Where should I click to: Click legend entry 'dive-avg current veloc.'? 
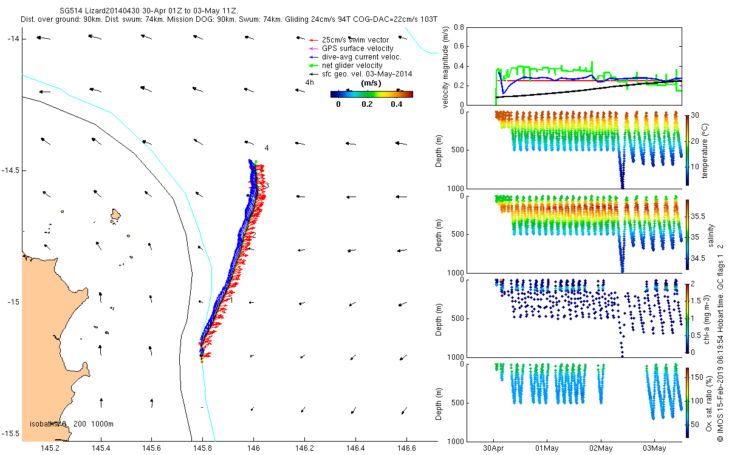click(x=355, y=56)
